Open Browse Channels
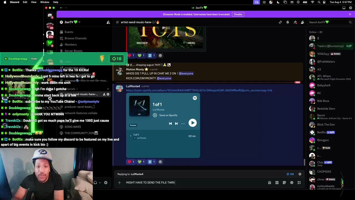The height and width of the screenshot is (200, 355). pos(75,38)
